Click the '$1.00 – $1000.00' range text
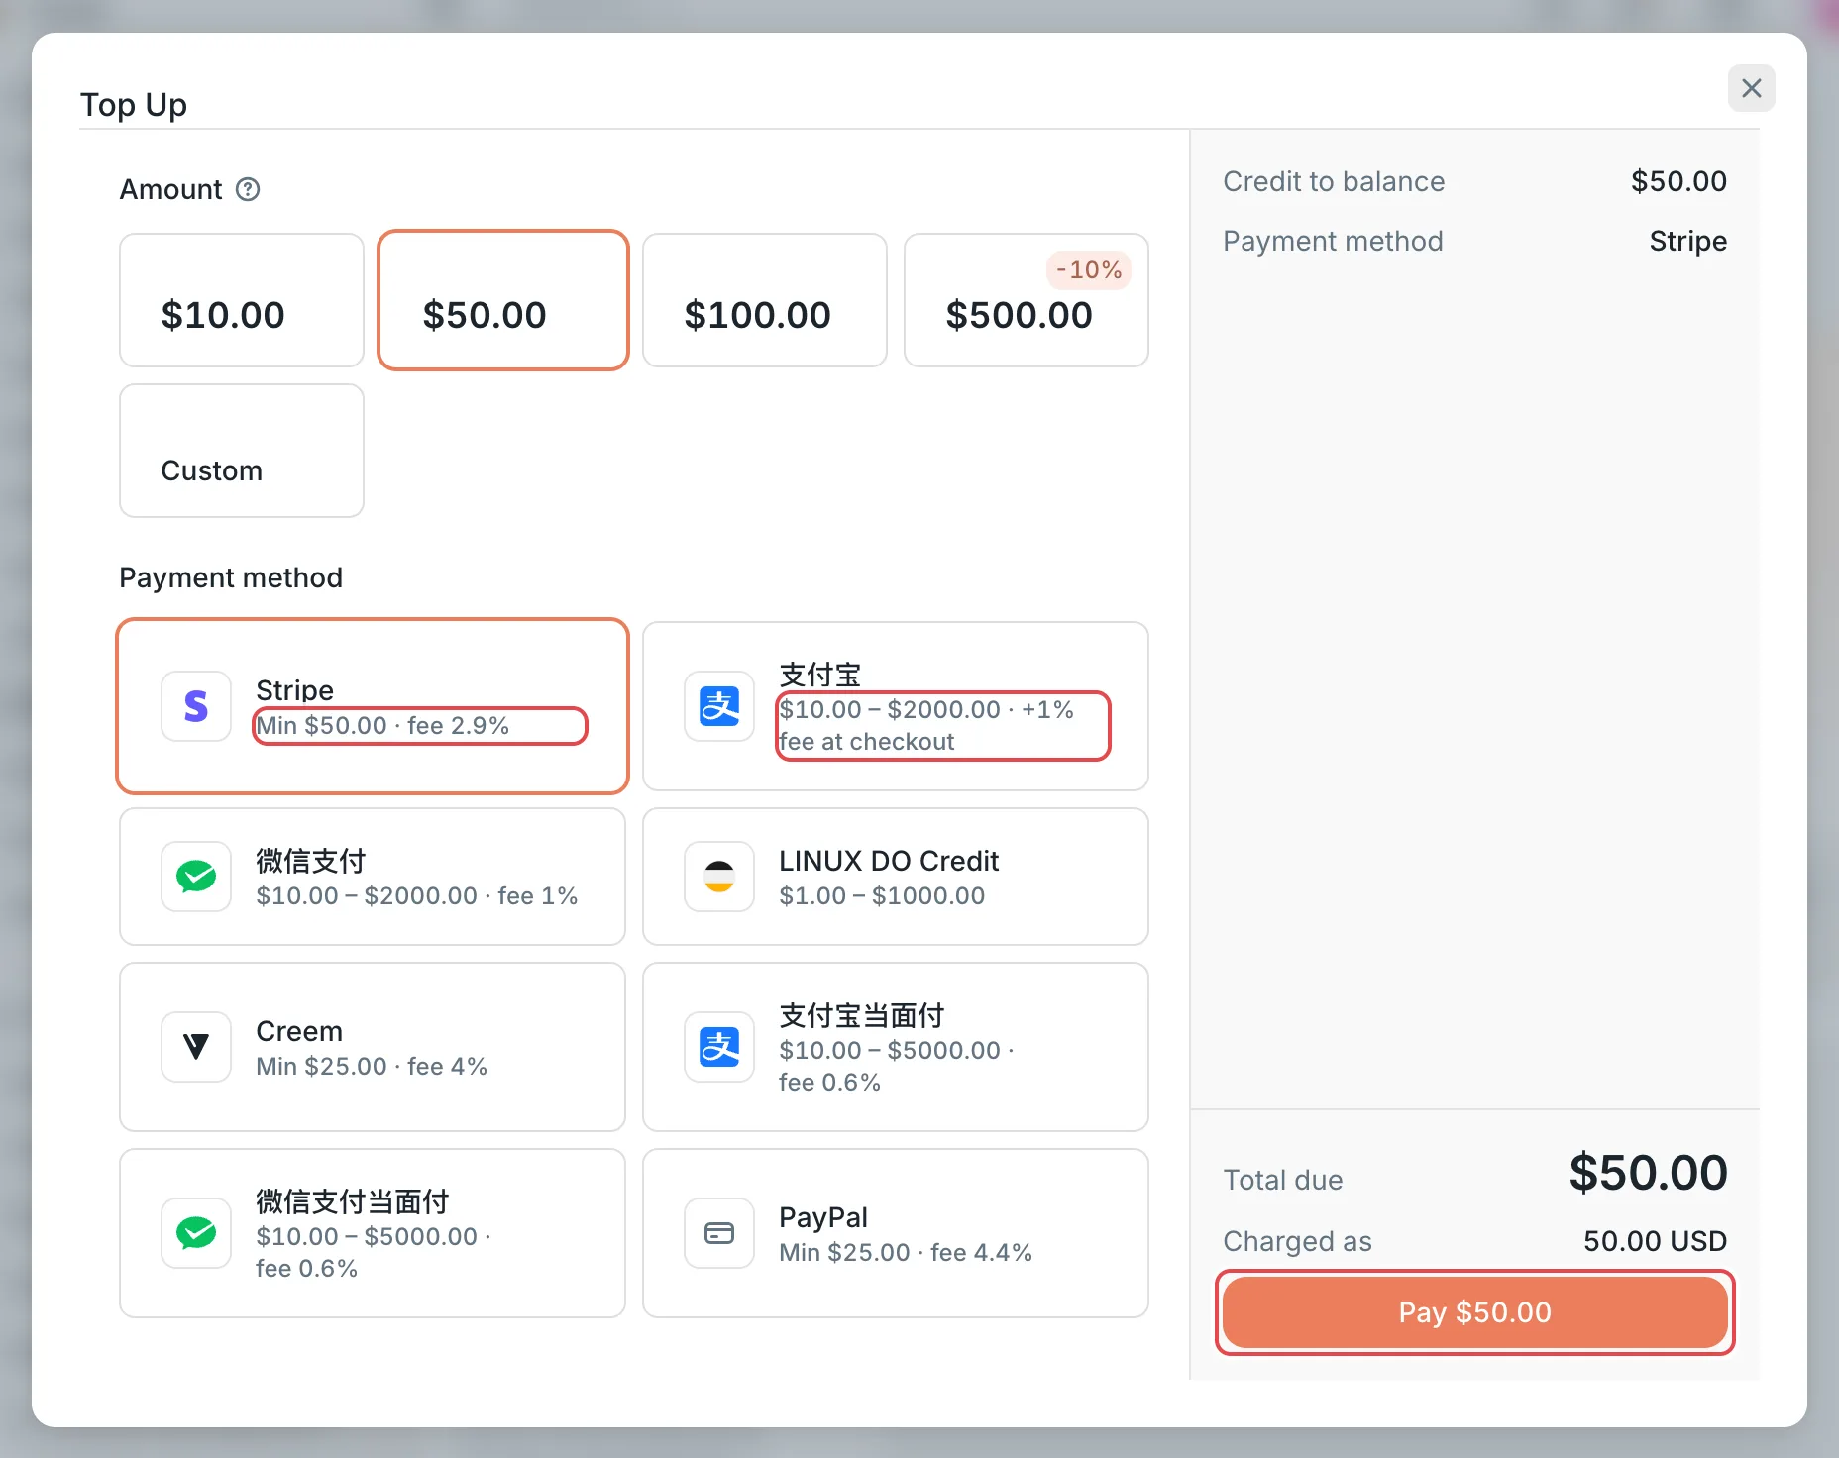This screenshot has height=1458, width=1839. [x=882, y=896]
